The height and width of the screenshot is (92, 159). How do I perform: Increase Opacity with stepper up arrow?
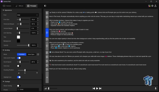[x=38, y=44]
